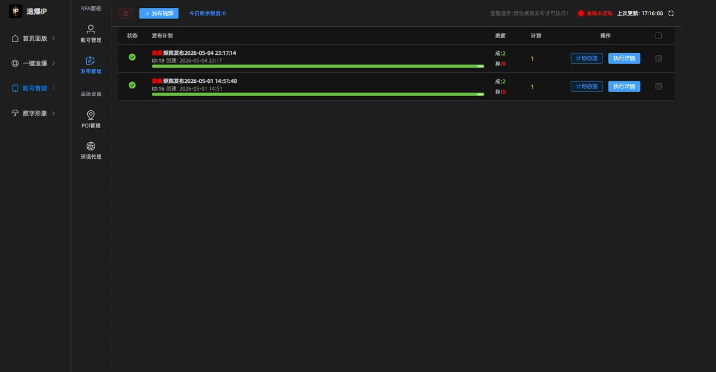Image resolution: width=716 pixels, height=372 pixels.
Task: Expand the chevron beside left-sidebar 账号管理
Action: (x=54, y=88)
